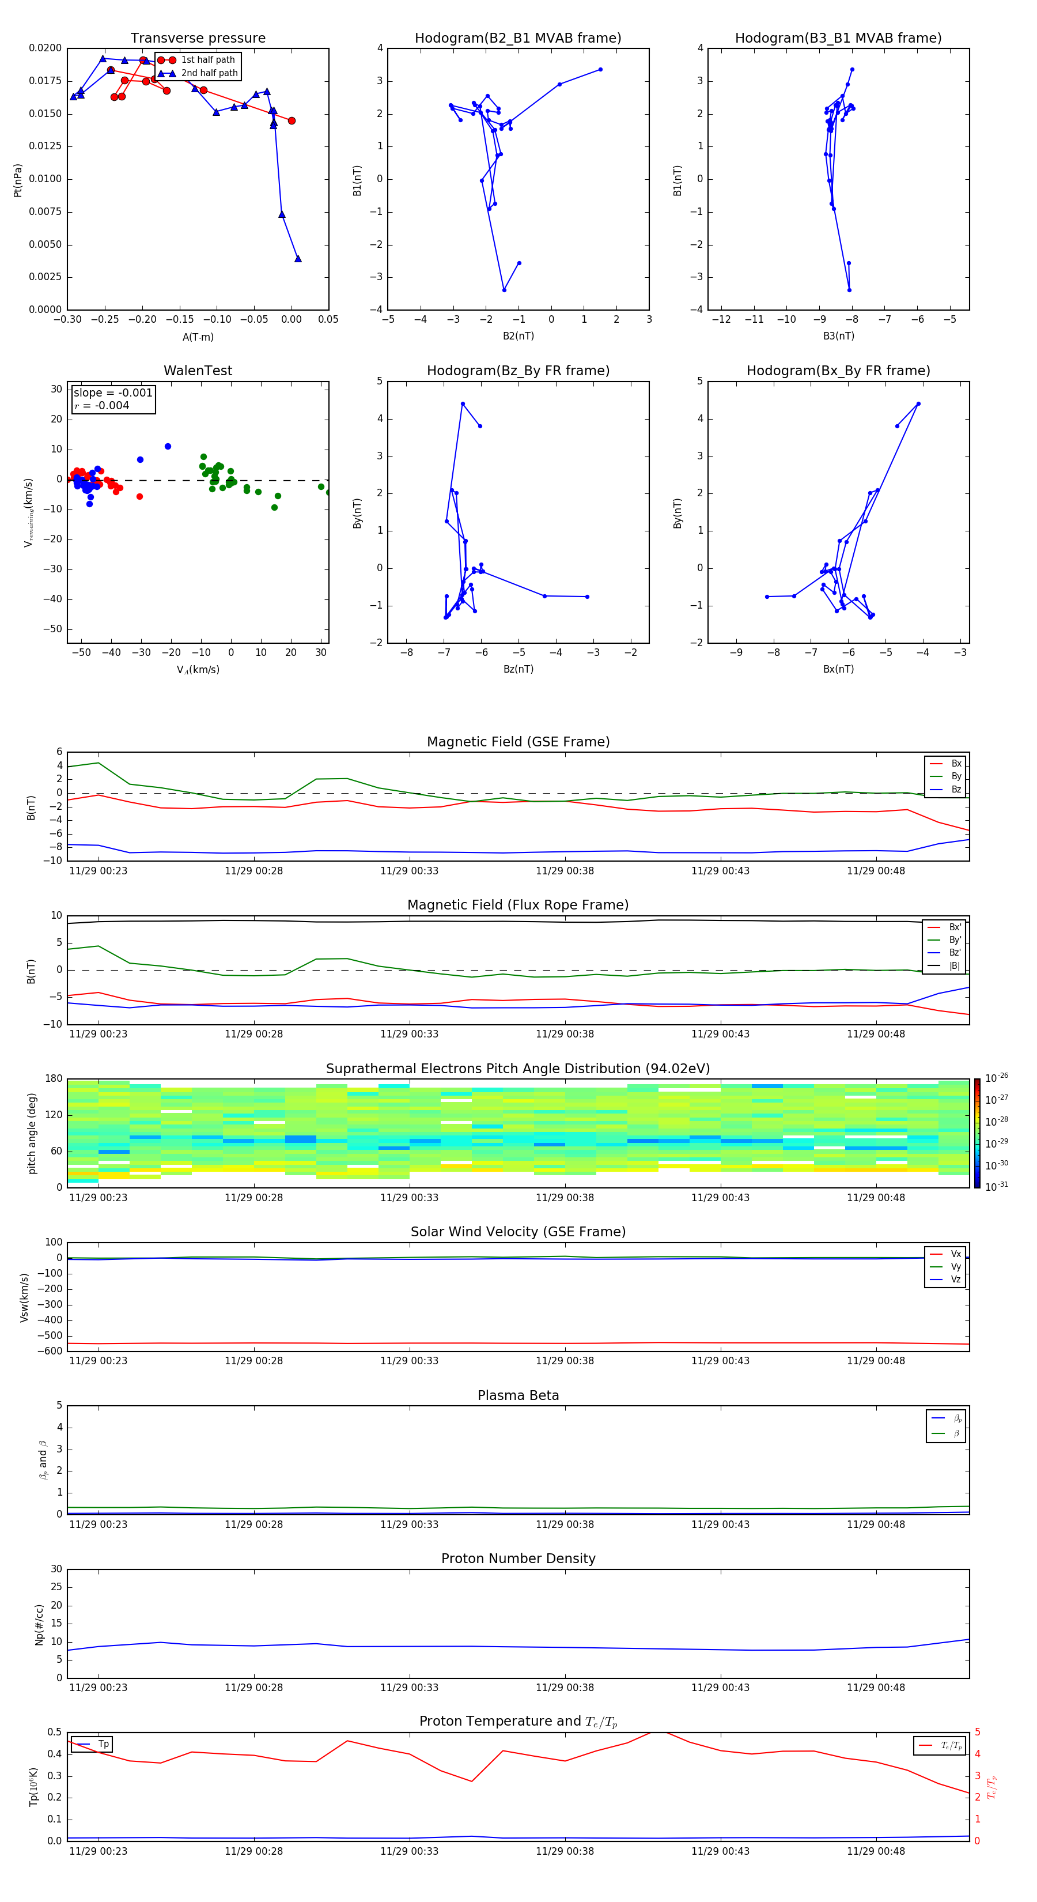Image resolution: width=1037 pixels, height=1902 pixels.
Task: Click the topmost point in Bx_By hodogram
Action: pyautogui.click(x=918, y=404)
